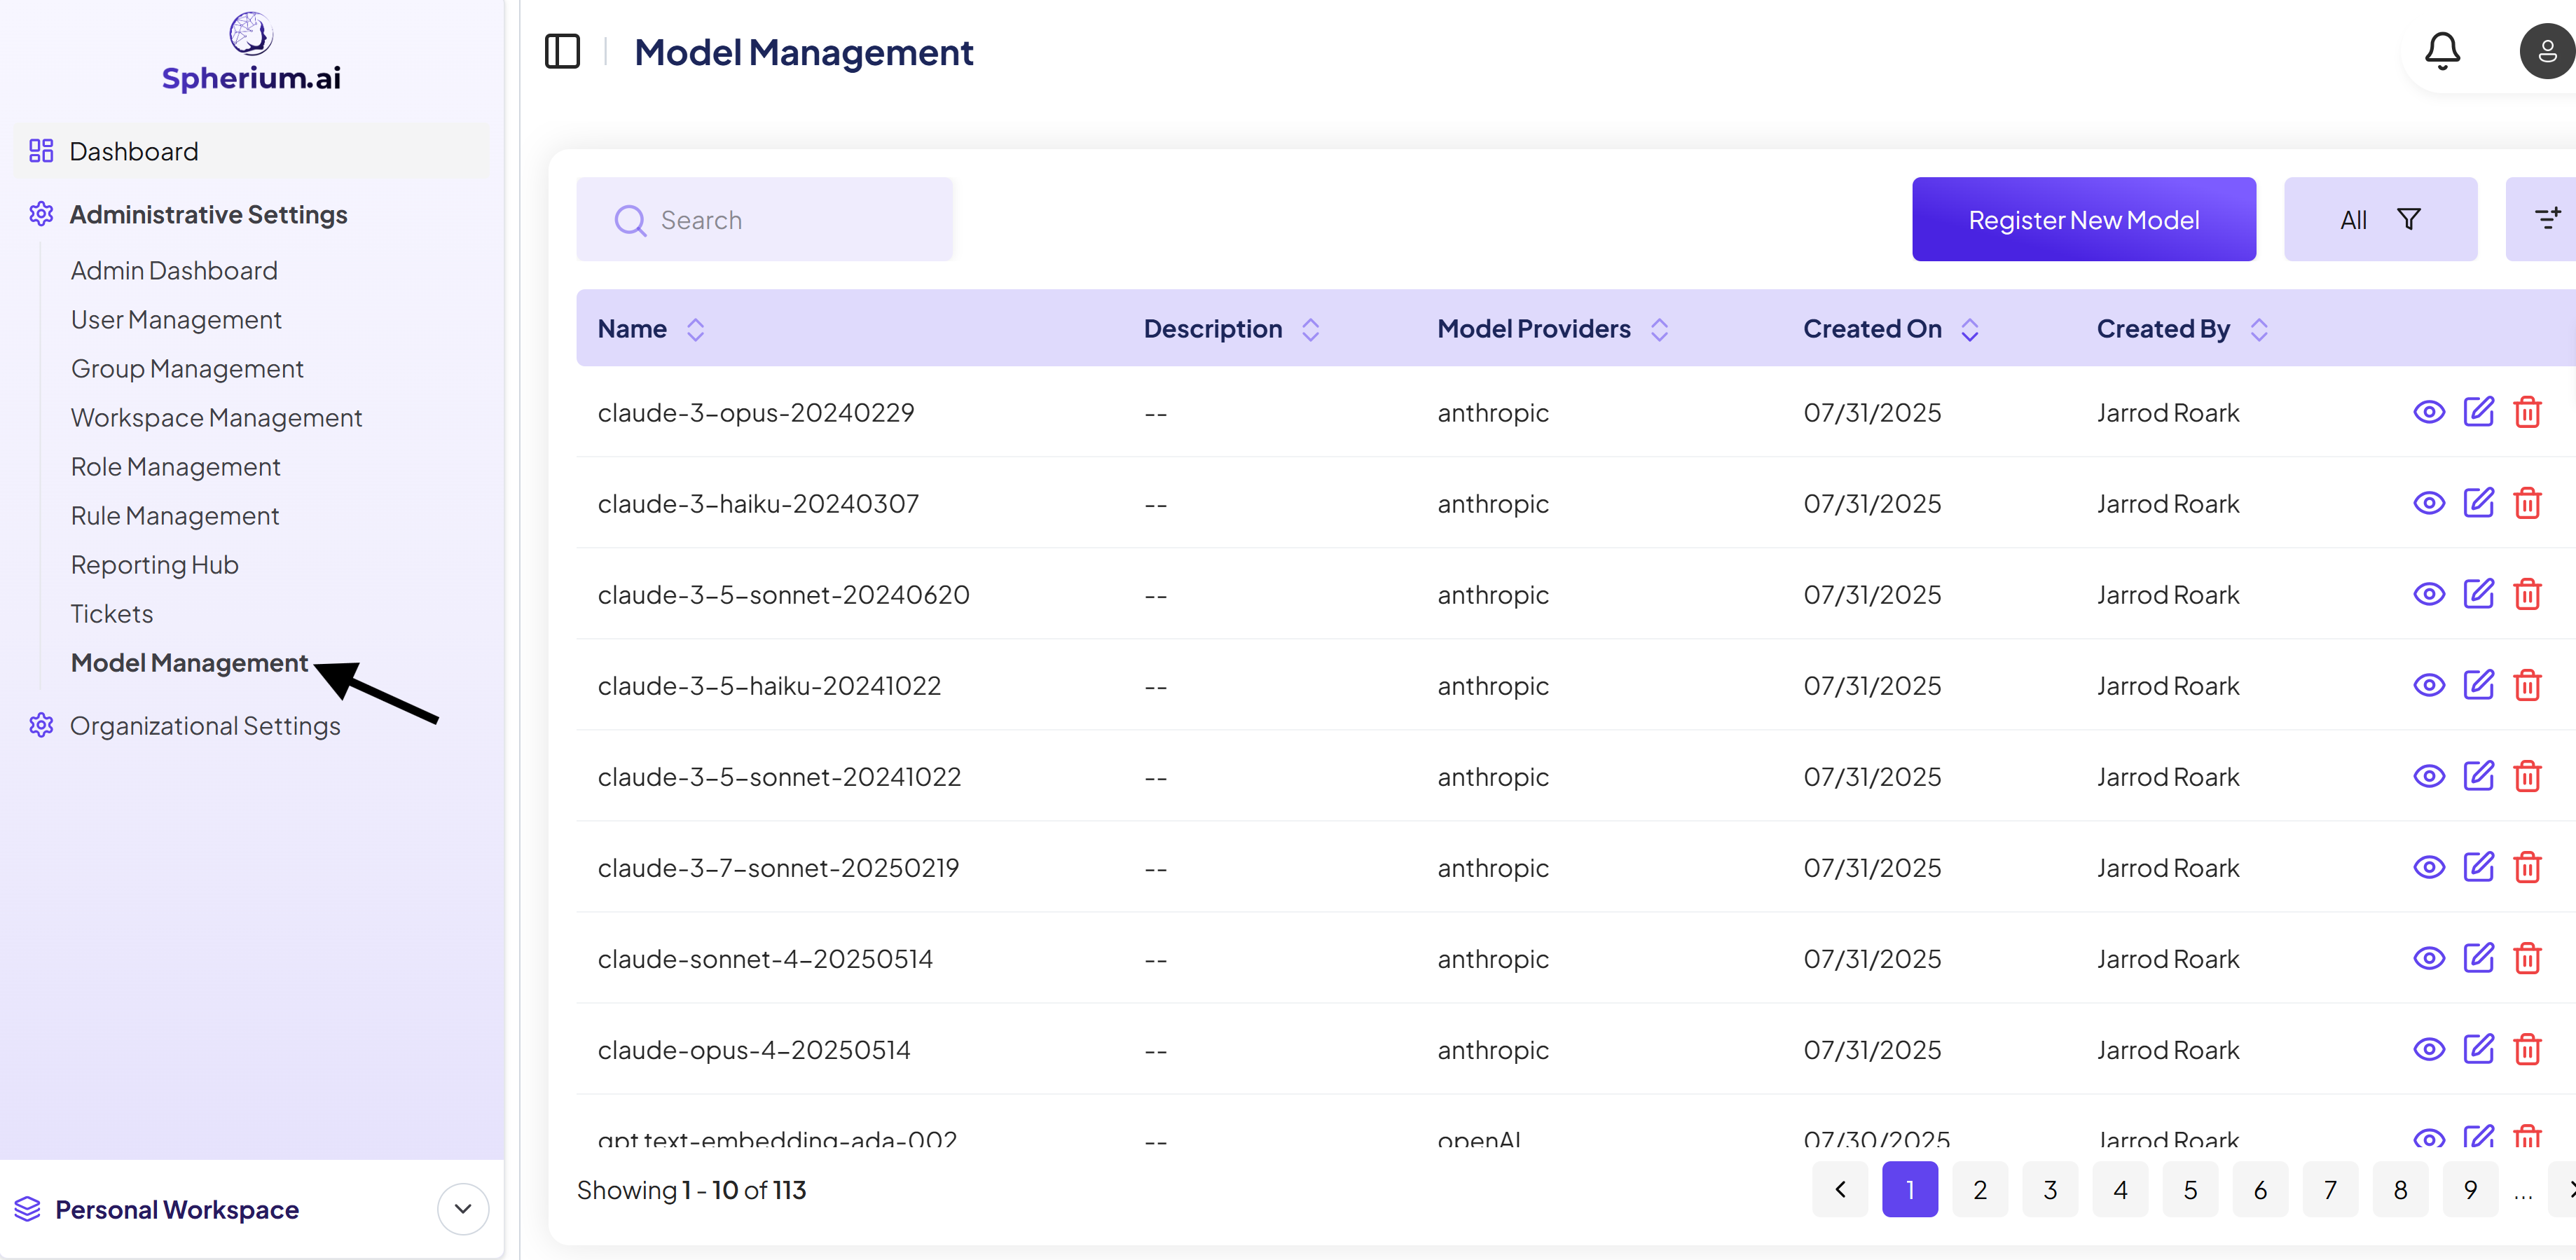The image size is (2576, 1260).
Task: Open Workspace Management menu item
Action: point(216,417)
